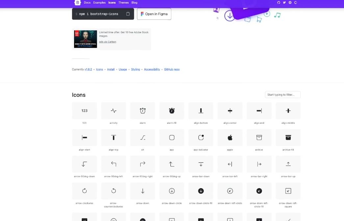Open the arrow-90deg-down icon

pos(84,164)
